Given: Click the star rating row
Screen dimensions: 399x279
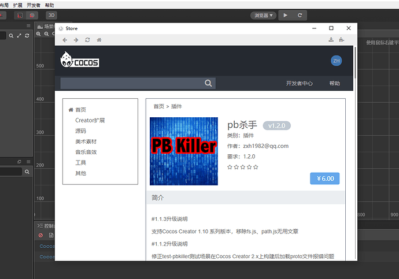Looking at the screenshot, I should (243, 167).
